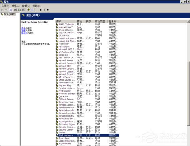
Task: Click the 停止 (Stop) this service link
Action: pos(24,28)
